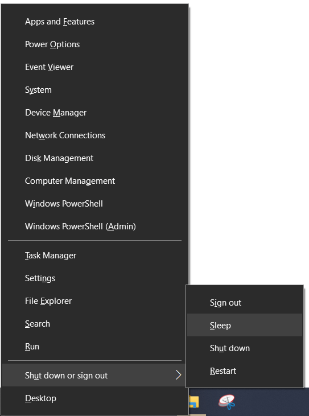This screenshot has height=416, width=309.
Task: Start Windows PowerShell without admin rights
Action: [94, 204]
